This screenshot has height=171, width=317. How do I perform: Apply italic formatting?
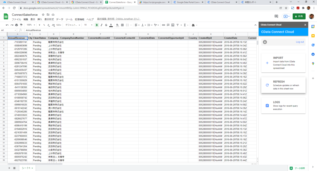(101, 25)
